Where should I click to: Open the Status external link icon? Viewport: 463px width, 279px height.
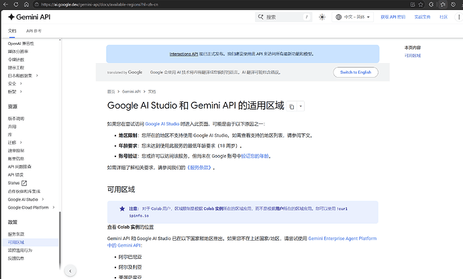[x=24, y=183]
